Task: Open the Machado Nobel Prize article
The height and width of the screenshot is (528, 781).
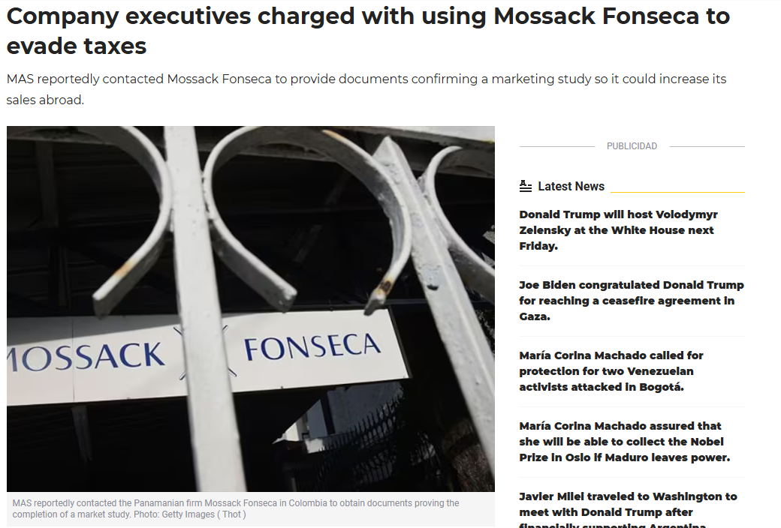Action: click(624, 442)
